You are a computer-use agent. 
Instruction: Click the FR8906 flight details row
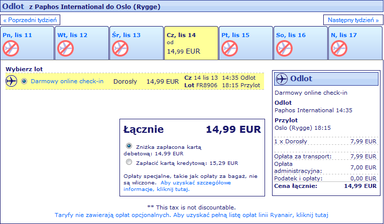135,81
